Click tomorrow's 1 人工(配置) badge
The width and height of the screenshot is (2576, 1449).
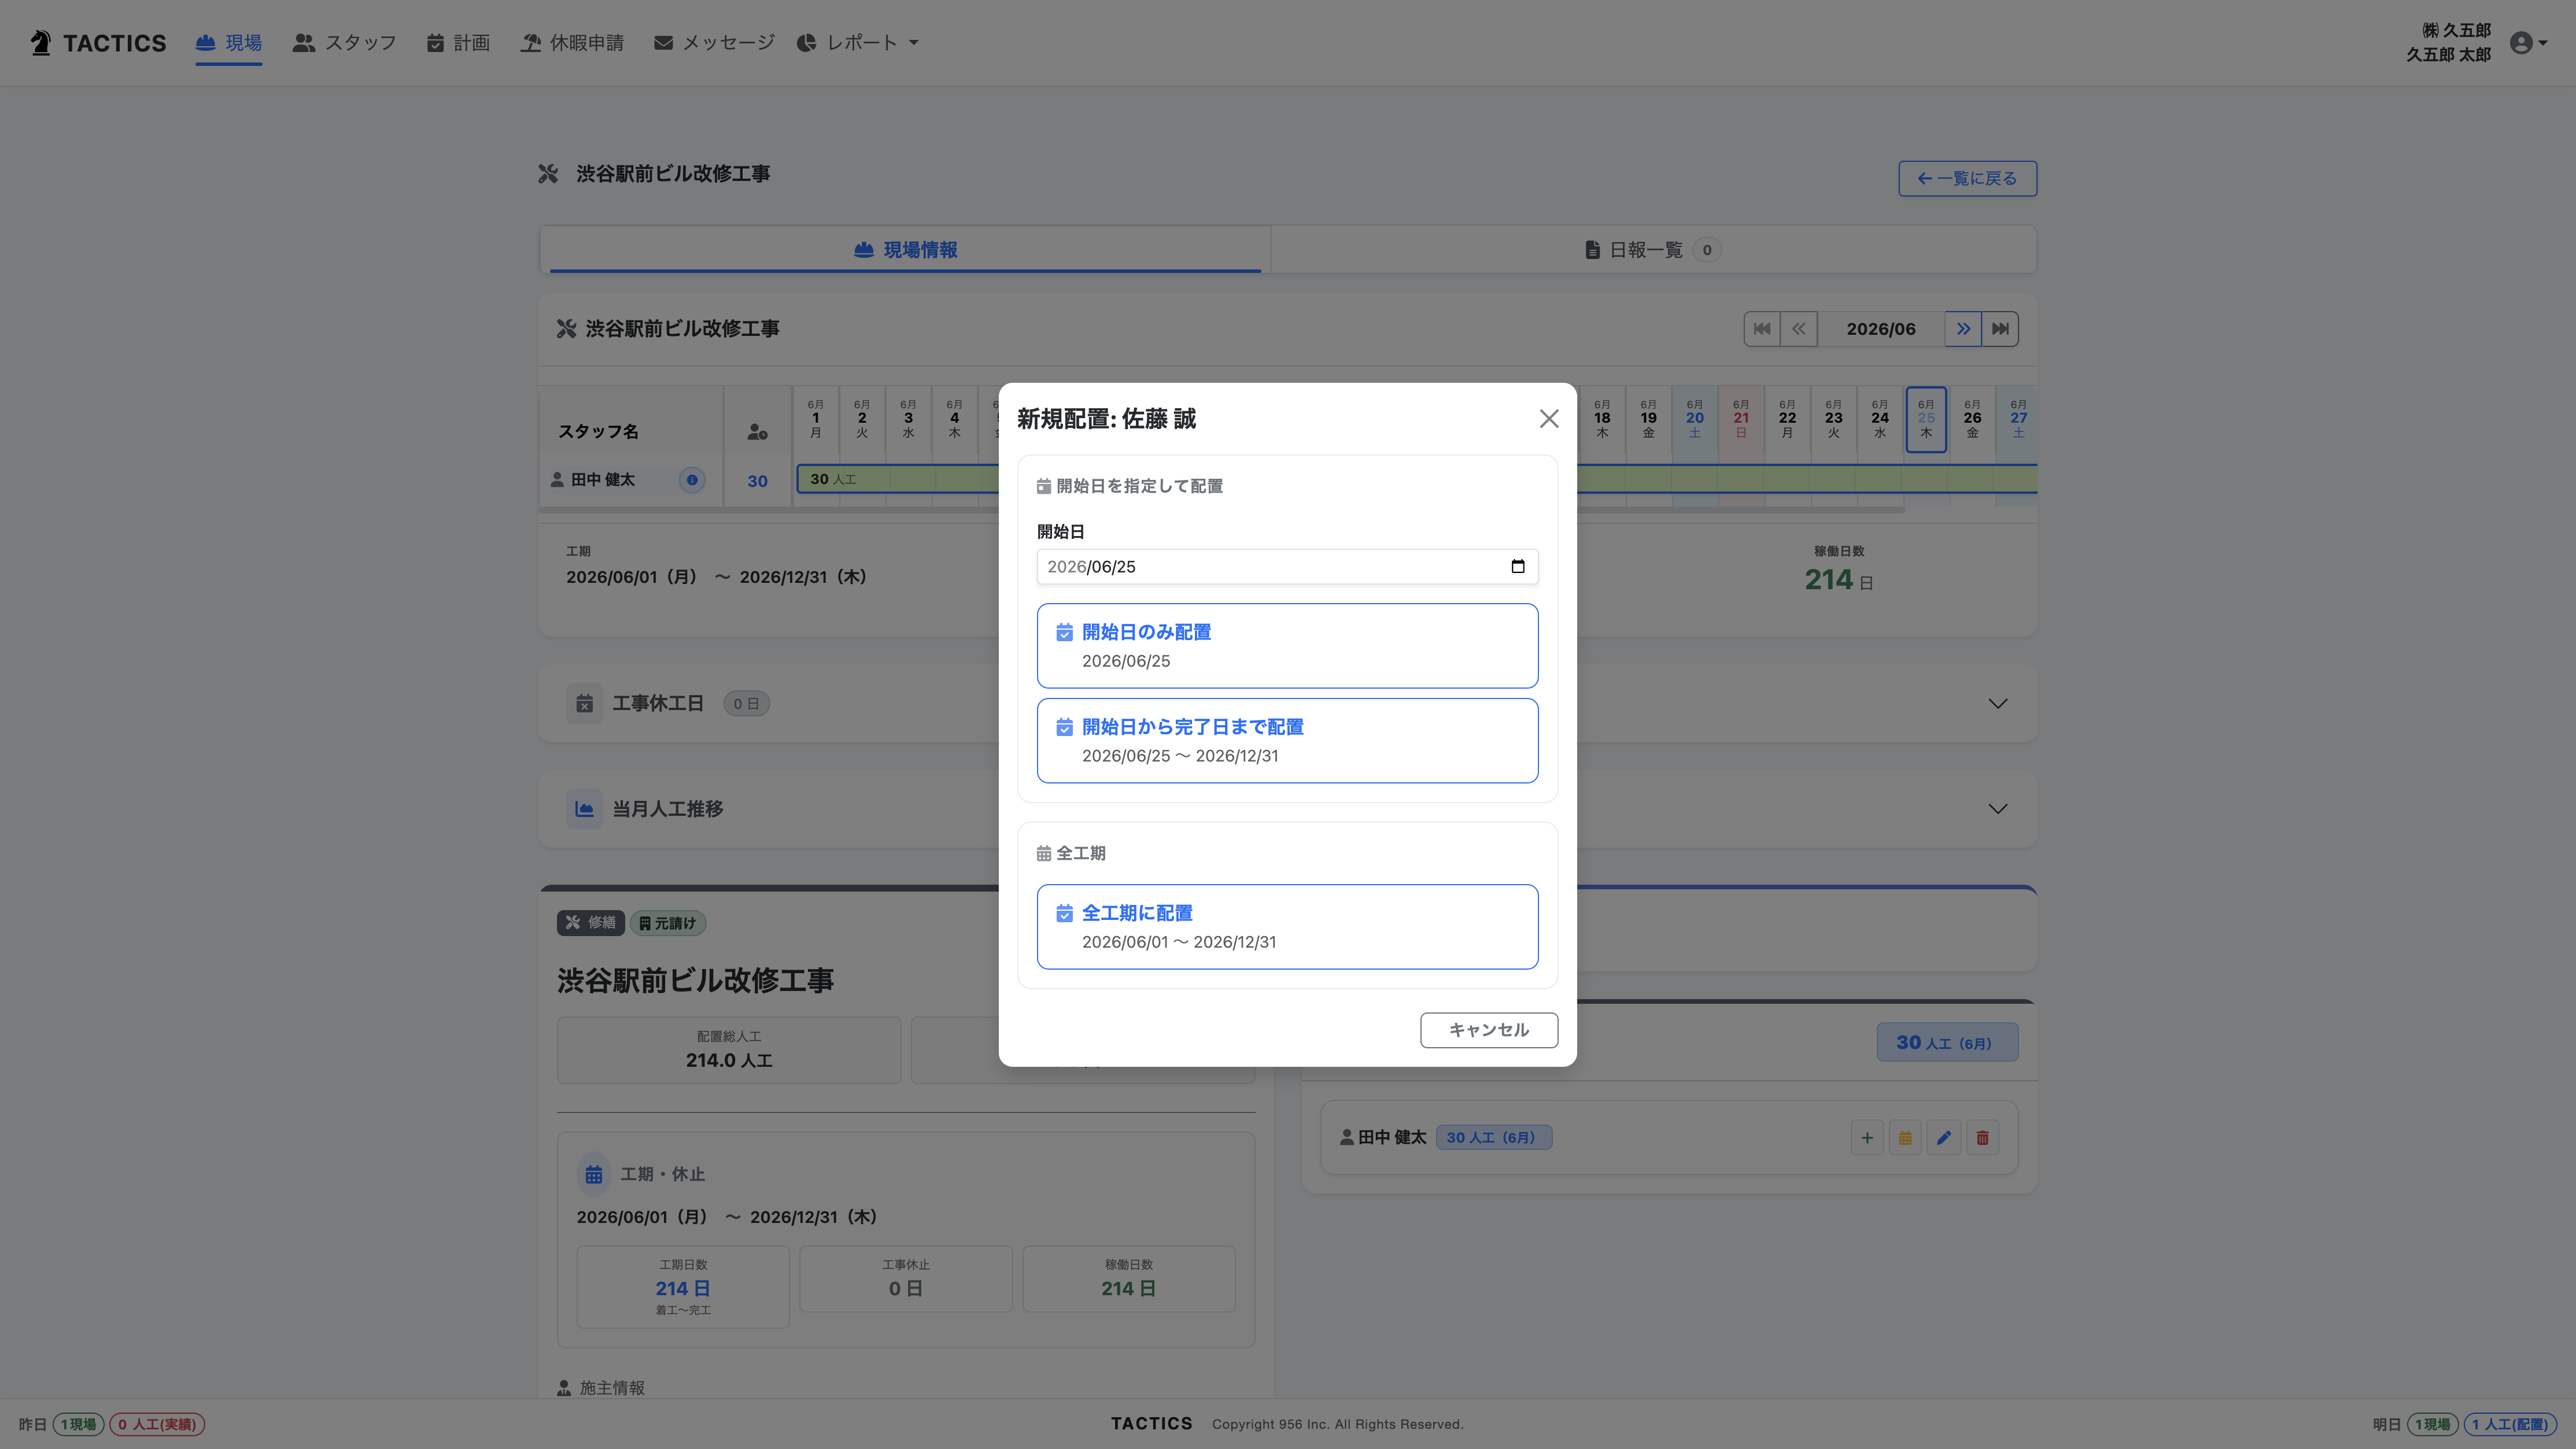[x=2509, y=1424]
